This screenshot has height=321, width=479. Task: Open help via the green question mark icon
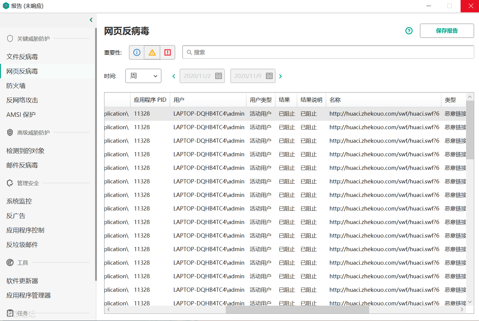(x=409, y=31)
